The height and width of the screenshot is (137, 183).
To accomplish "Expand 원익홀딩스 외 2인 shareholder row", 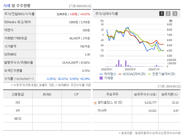I will tap(95, 103).
